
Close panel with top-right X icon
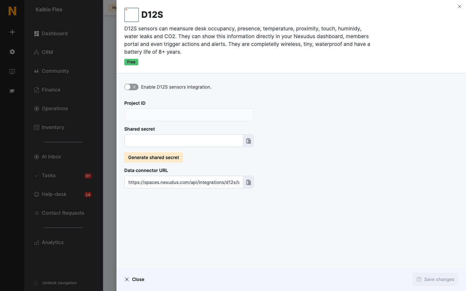tap(460, 6)
